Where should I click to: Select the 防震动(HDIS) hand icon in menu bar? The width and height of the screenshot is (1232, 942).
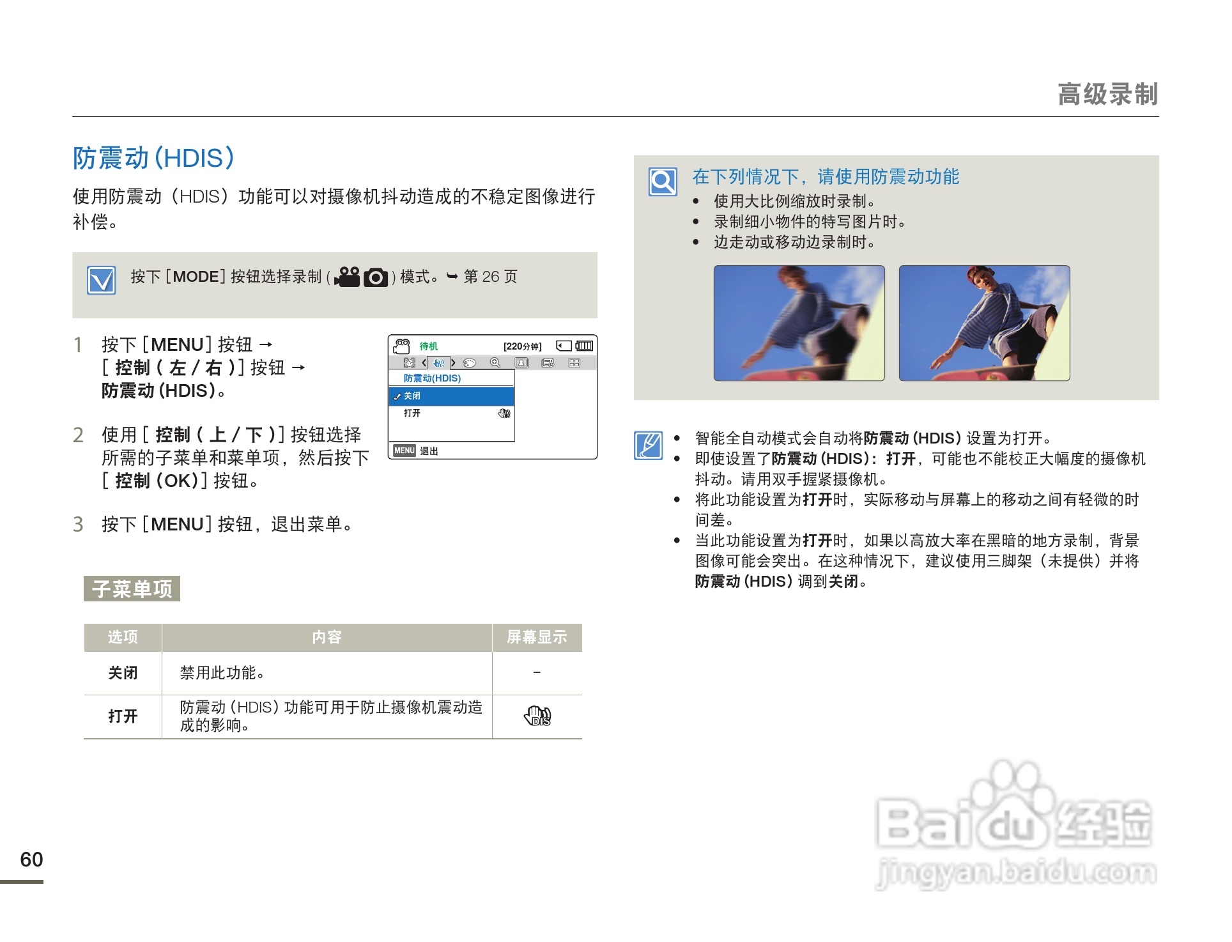pos(439,363)
